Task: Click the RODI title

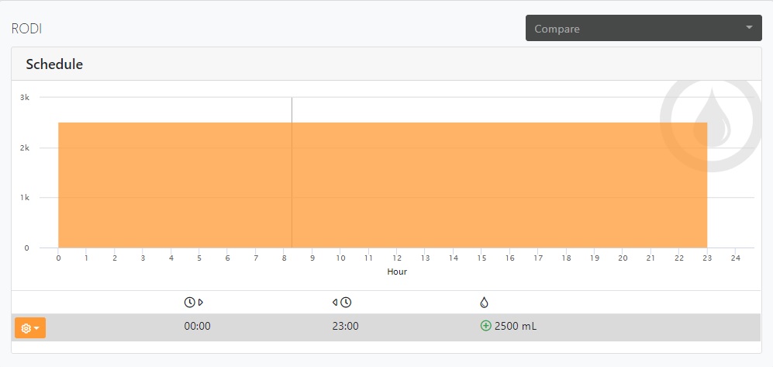Action: pyautogui.click(x=26, y=29)
